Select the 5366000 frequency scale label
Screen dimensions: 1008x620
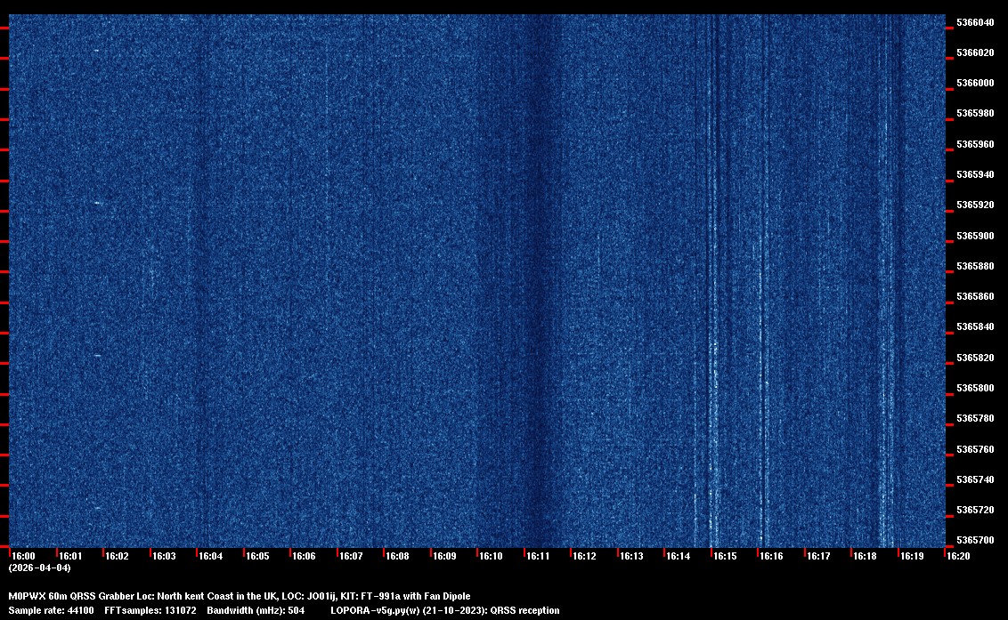[975, 83]
